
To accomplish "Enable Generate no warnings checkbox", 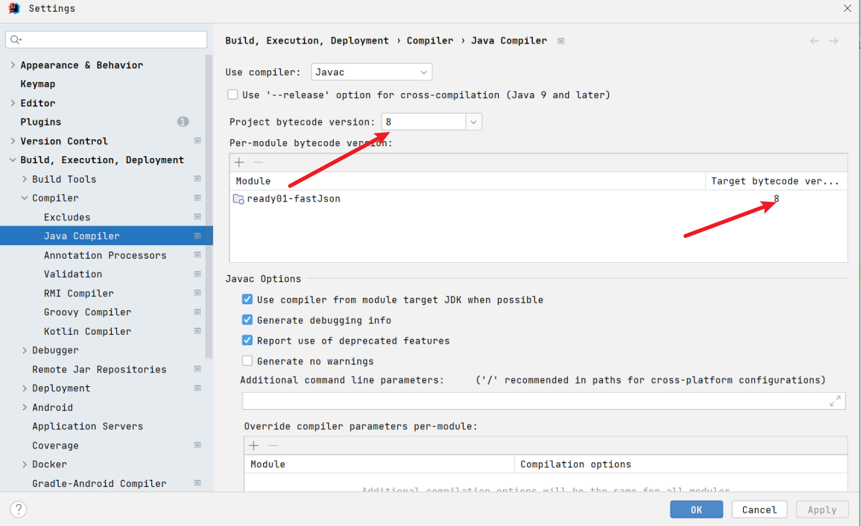I will click(247, 361).
